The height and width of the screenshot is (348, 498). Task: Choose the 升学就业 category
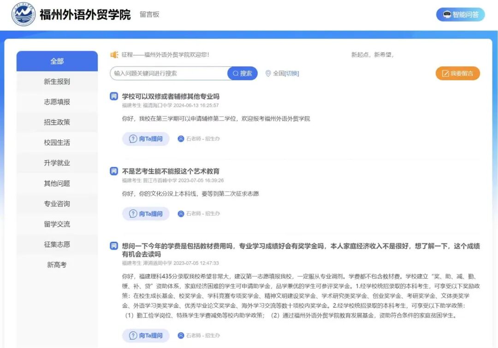tap(57, 163)
